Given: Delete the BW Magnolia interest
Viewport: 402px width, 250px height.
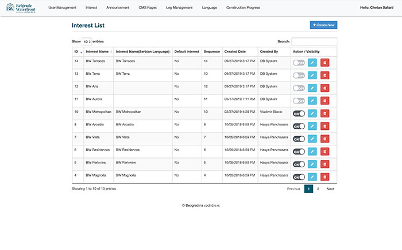Looking at the screenshot, I should click(x=324, y=177).
